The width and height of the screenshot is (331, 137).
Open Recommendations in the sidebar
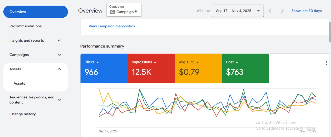[x=25, y=26]
